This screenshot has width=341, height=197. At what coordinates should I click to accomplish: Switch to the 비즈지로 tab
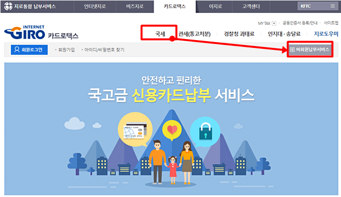(x=135, y=6)
